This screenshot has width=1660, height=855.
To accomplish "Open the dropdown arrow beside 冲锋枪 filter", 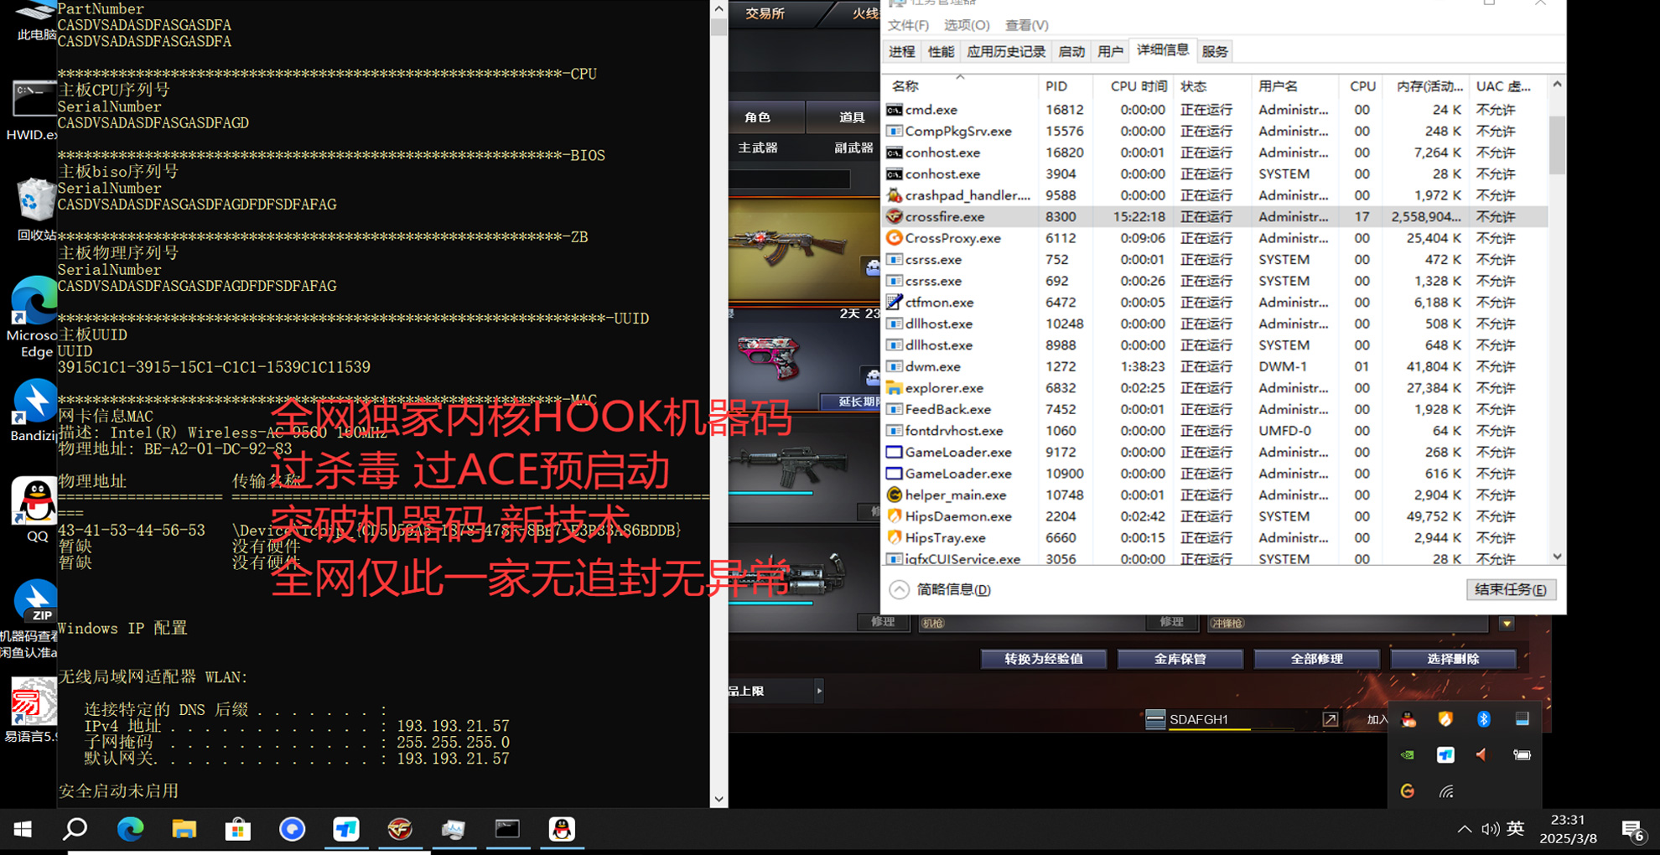I will pyautogui.click(x=1507, y=624).
